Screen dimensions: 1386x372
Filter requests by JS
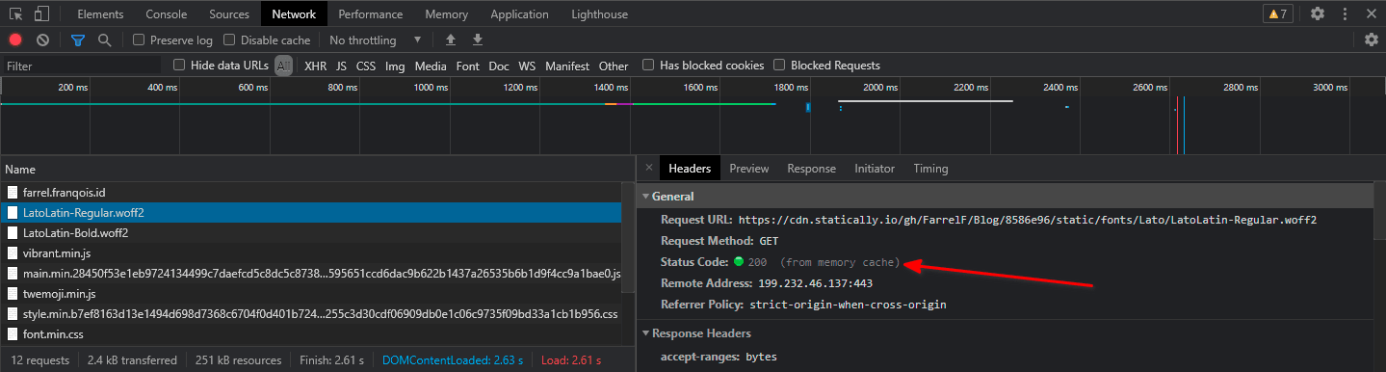pyautogui.click(x=341, y=66)
